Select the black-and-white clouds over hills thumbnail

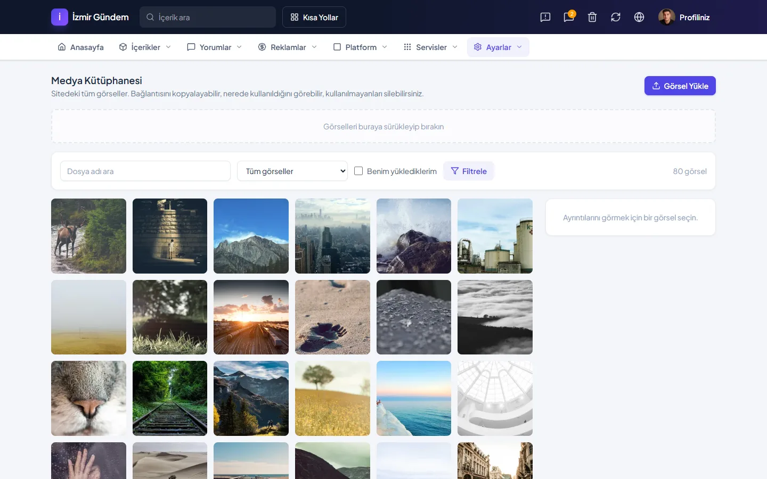(495, 317)
